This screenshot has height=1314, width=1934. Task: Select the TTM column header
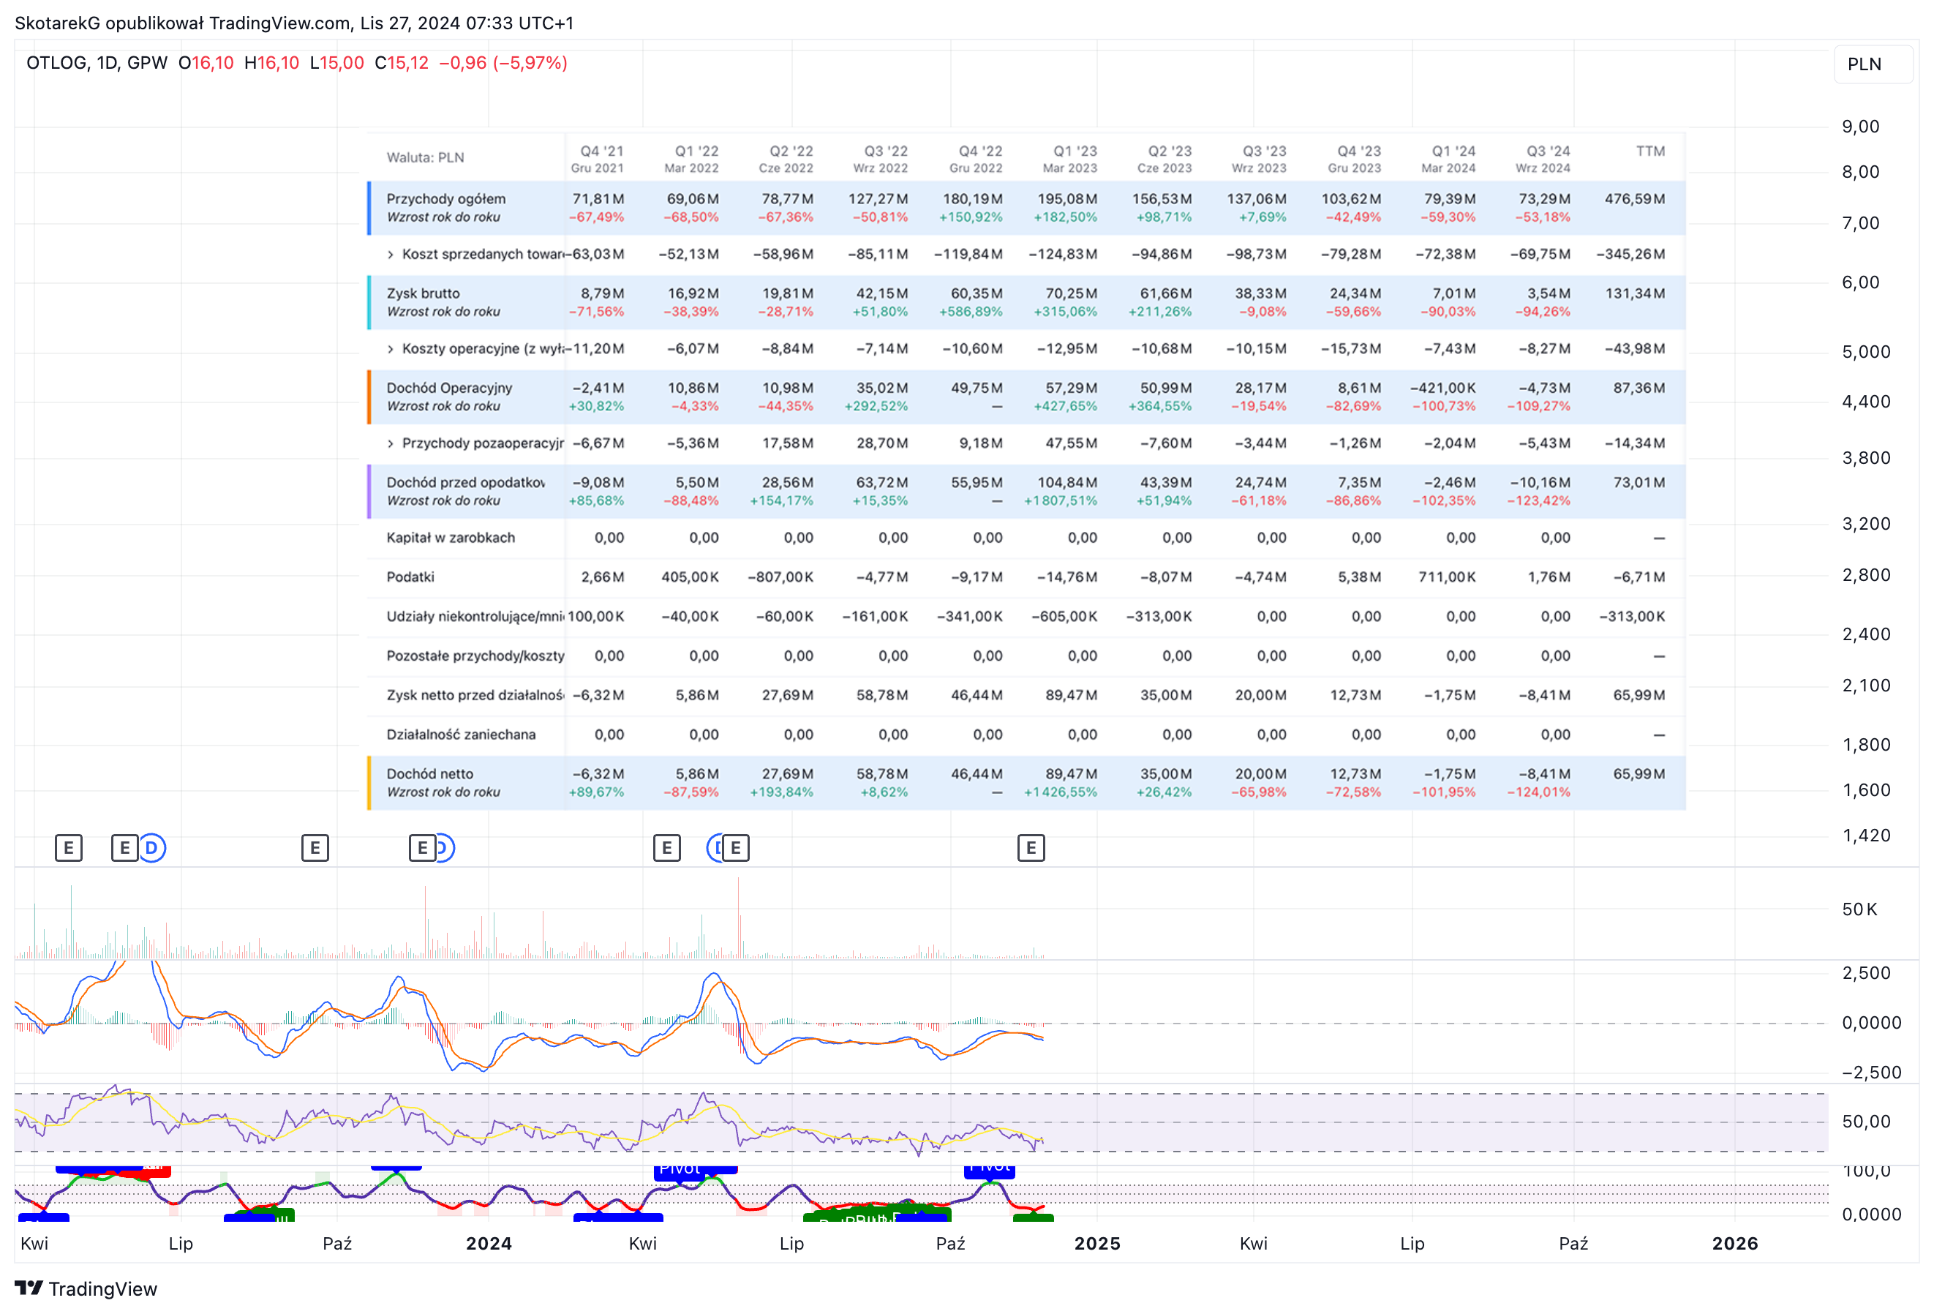pyautogui.click(x=1650, y=151)
